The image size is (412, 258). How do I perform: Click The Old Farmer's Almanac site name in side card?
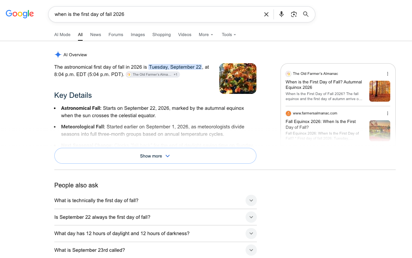click(x=315, y=74)
